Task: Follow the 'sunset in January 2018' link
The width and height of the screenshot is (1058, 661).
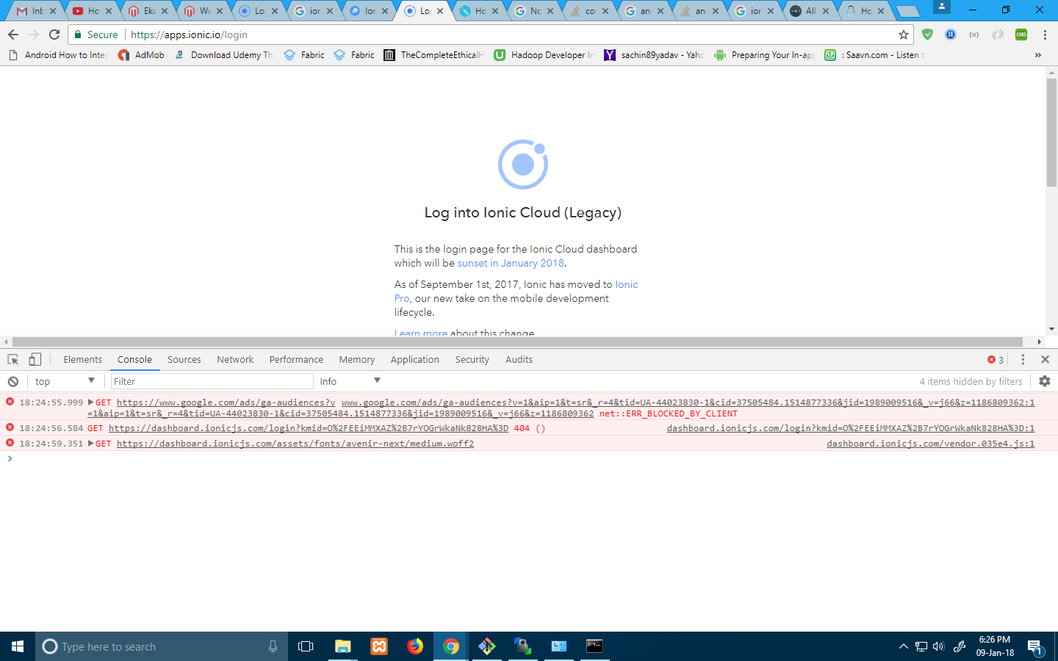Action: click(511, 263)
